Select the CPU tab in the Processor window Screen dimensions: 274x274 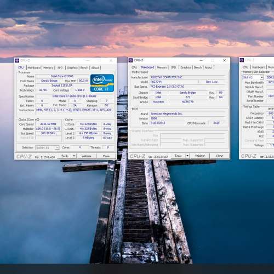(x=21, y=67)
